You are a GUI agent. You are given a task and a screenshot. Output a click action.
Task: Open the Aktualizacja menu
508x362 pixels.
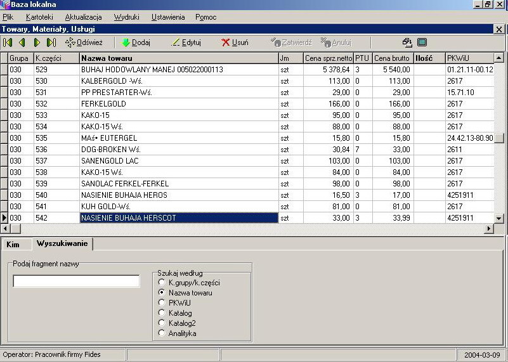(83, 17)
